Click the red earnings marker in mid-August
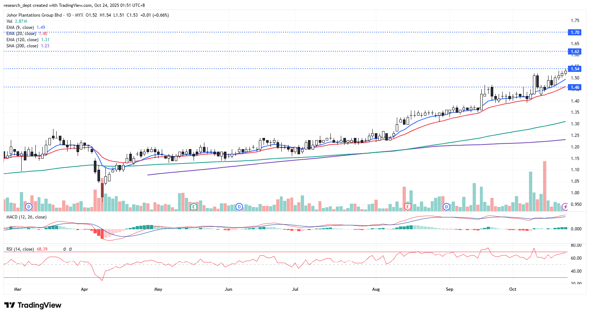Screen dimensions: 590x316 [408, 207]
